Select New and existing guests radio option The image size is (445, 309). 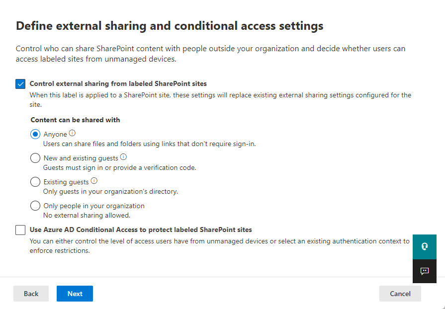click(x=35, y=158)
